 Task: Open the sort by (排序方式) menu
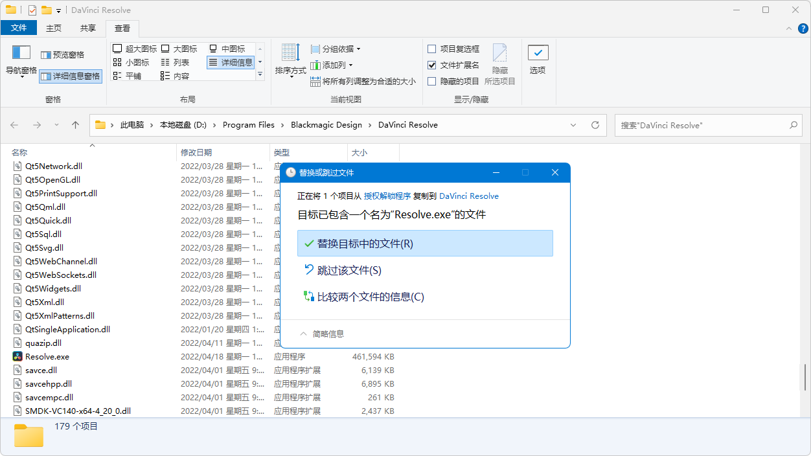pyautogui.click(x=290, y=61)
